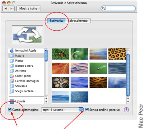Click the search magnifier icon

[103, 8]
